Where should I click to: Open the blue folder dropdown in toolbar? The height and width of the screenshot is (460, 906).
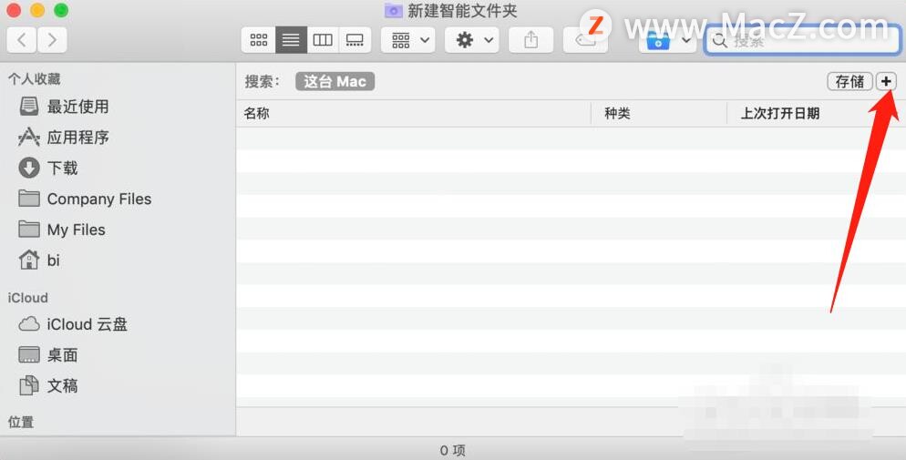(667, 40)
